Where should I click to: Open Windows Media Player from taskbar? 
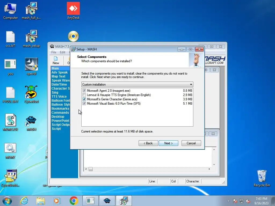click(57, 201)
